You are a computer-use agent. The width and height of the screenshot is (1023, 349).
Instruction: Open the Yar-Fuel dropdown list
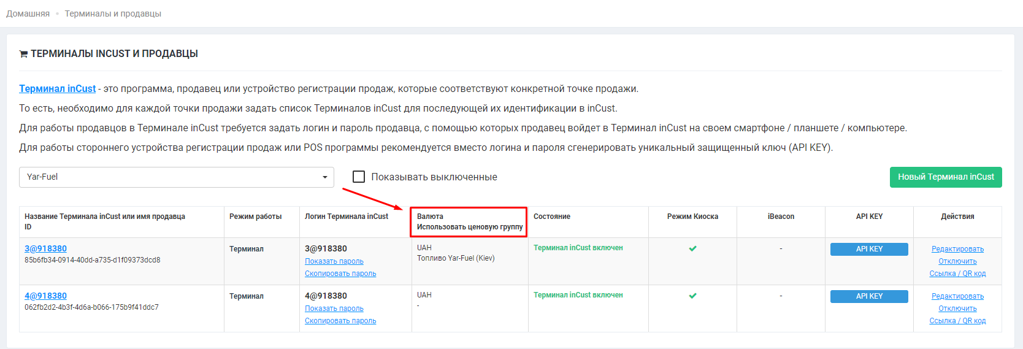point(177,177)
